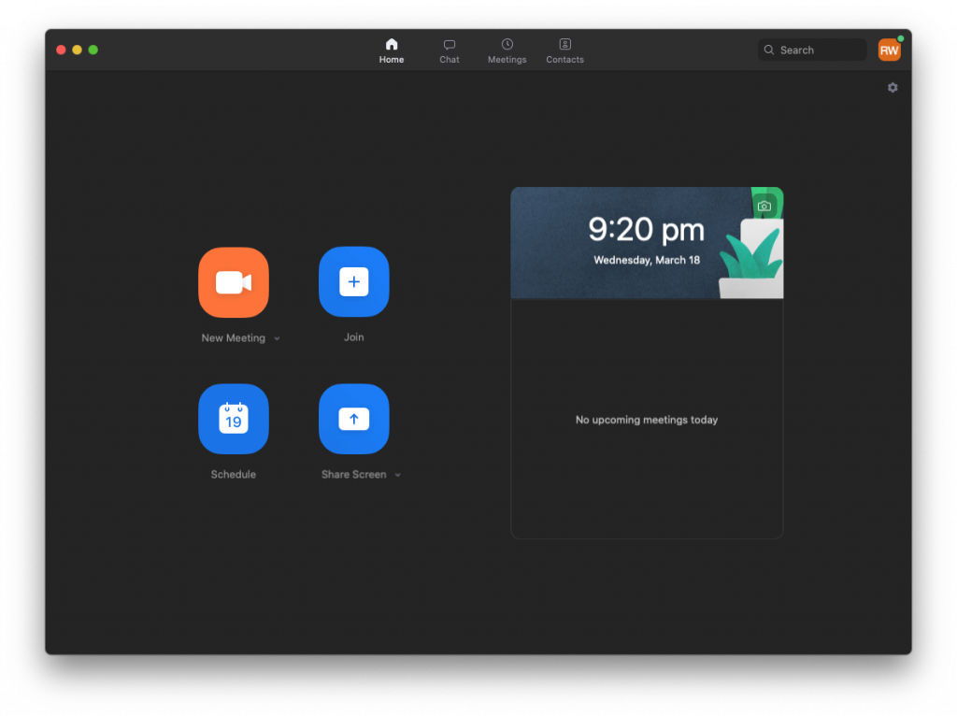Expand the New Meeting dropdown chevron
This screenshot has width=957, height=716.
[277, 338]
